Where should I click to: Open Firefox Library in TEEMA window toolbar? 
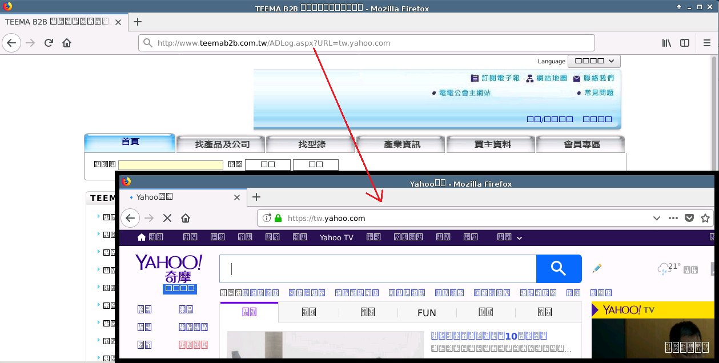[666, 43]
